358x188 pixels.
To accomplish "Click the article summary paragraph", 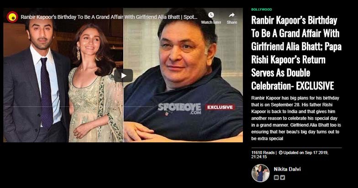I will [296, 118].
